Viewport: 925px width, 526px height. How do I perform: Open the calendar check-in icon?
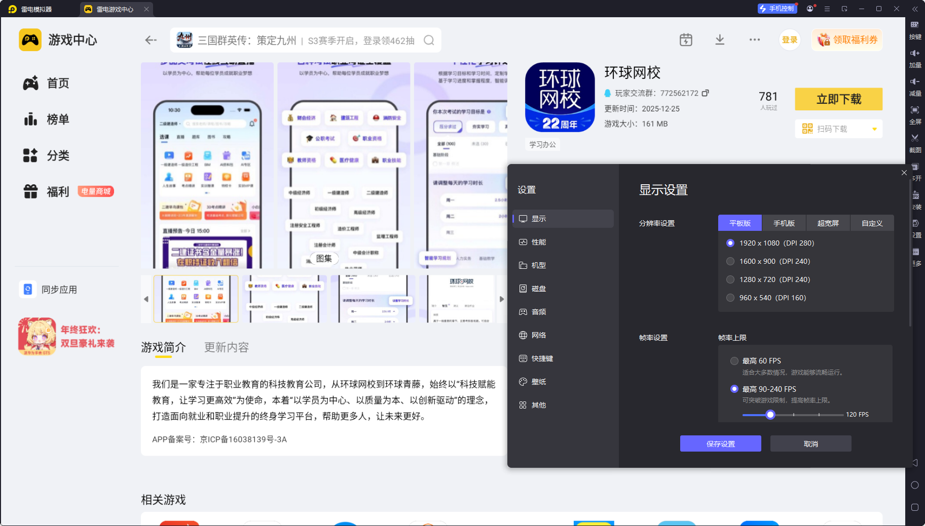pos(686,40)
